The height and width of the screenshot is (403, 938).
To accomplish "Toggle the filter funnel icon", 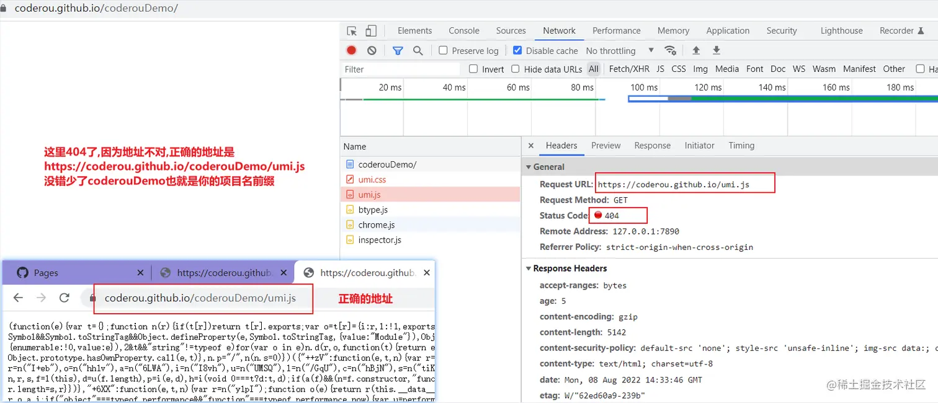I will (x=398, y=50).
